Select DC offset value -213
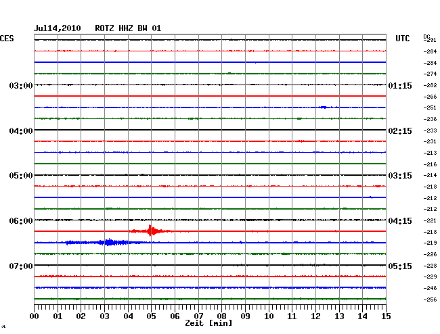The height and width of the screenshot is (334, 440). (x=430, y=153)
